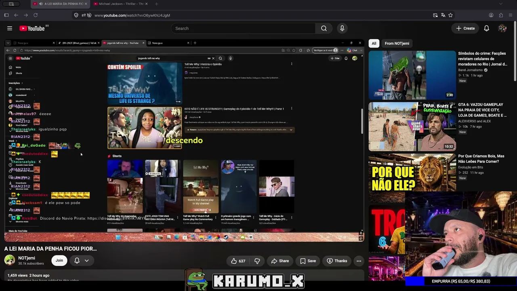Viewport: 517px width, 291px height.
Task: Open the Símbolos do crime video thumbnail
Action: coord(412,75)
